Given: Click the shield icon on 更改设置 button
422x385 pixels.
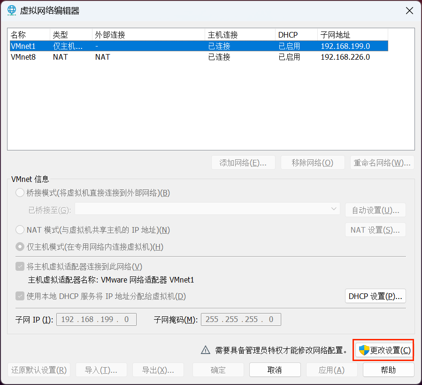Looking at the screenshot, I should (x=364, y=350).
